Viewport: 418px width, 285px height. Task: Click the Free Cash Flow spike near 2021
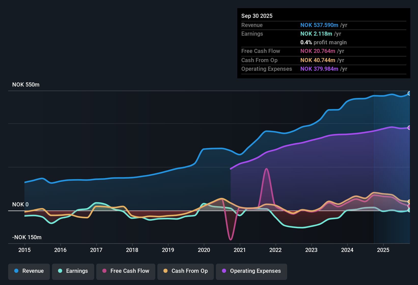point(266,169)
